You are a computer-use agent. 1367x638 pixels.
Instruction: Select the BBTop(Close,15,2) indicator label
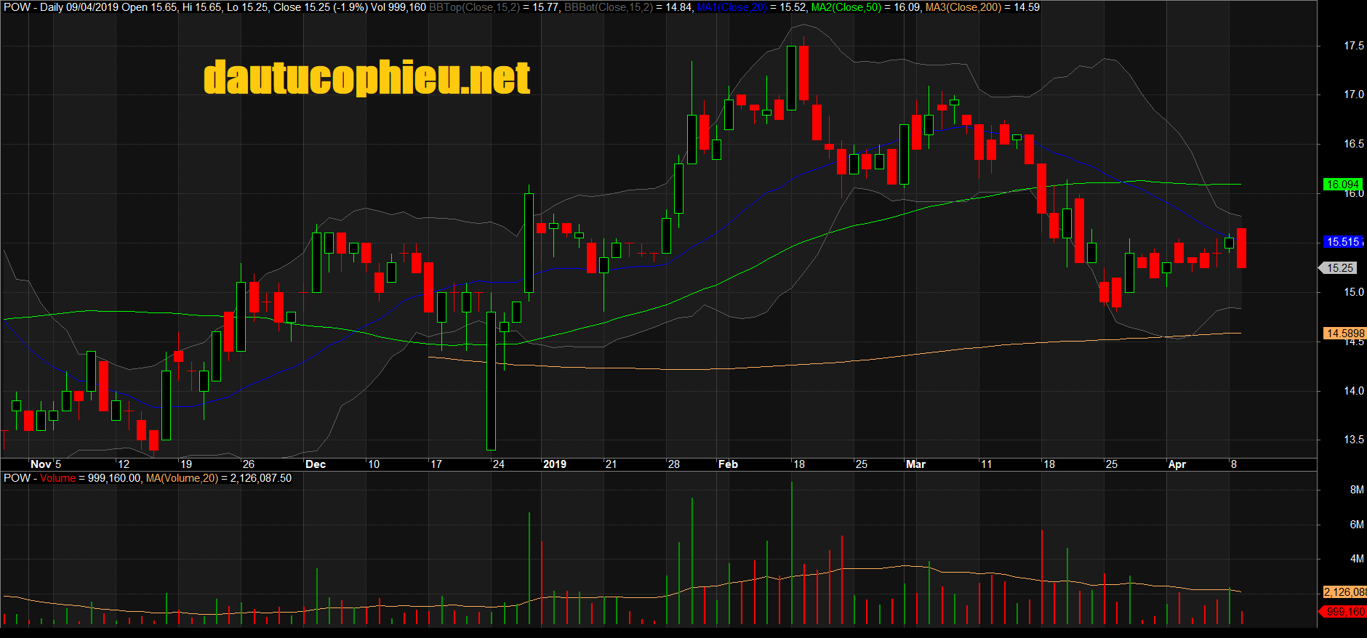click(x=475, y=7)
